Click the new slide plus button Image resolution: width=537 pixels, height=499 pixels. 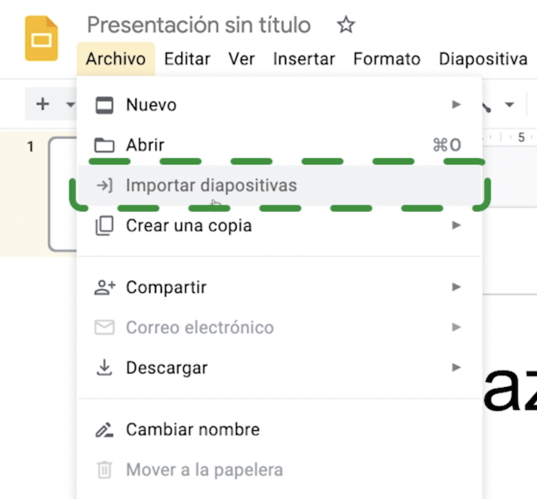click(x=43, y=103)
